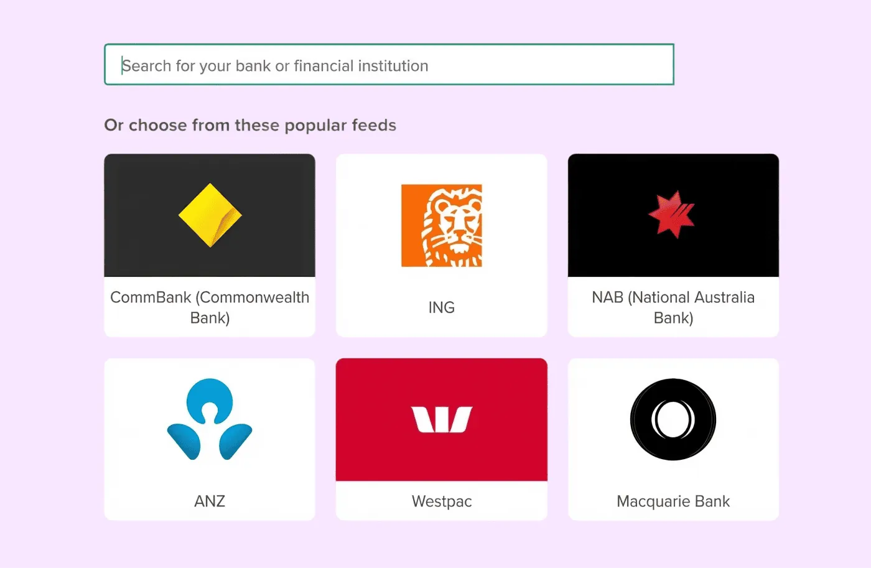Click the ING orange lion logo
This screenshot has width=871, height=568.
[x=442, y=225]
